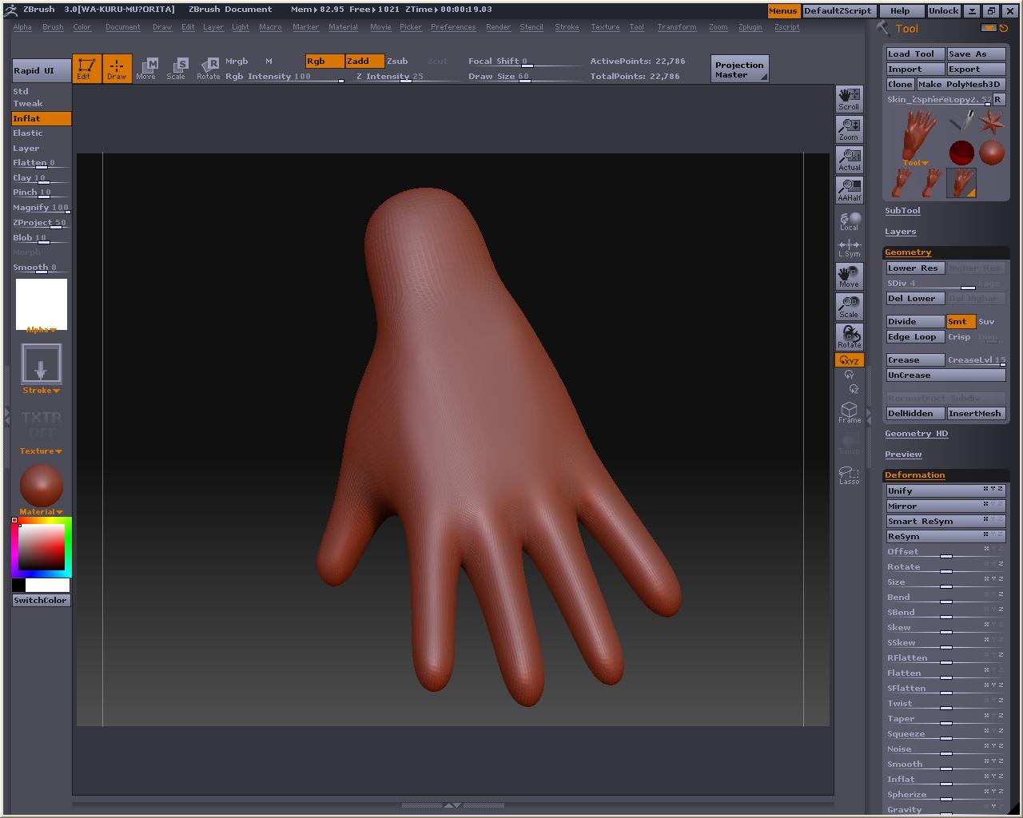Screen dimensions: 1023x818
Task: Collapse the Geometry subpalette
Action: tap(908, 252)
